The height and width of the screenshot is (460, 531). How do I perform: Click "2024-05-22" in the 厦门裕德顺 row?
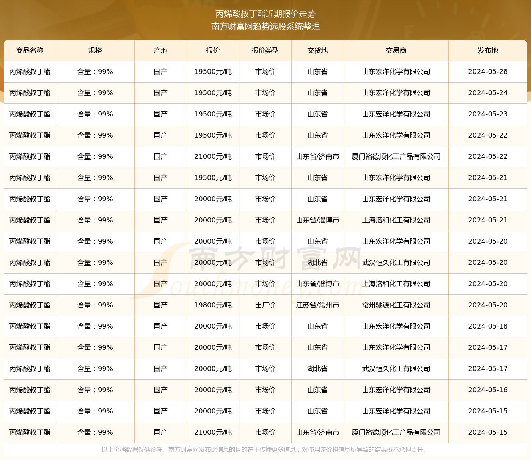coord(488,156)
